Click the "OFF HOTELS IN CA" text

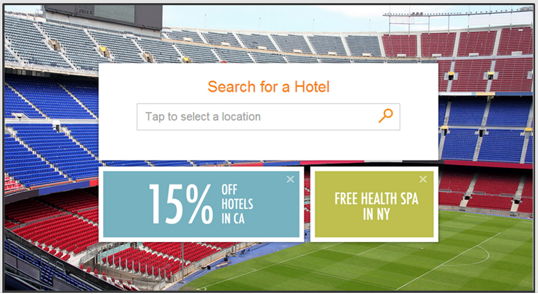click(x=237, y=204)
